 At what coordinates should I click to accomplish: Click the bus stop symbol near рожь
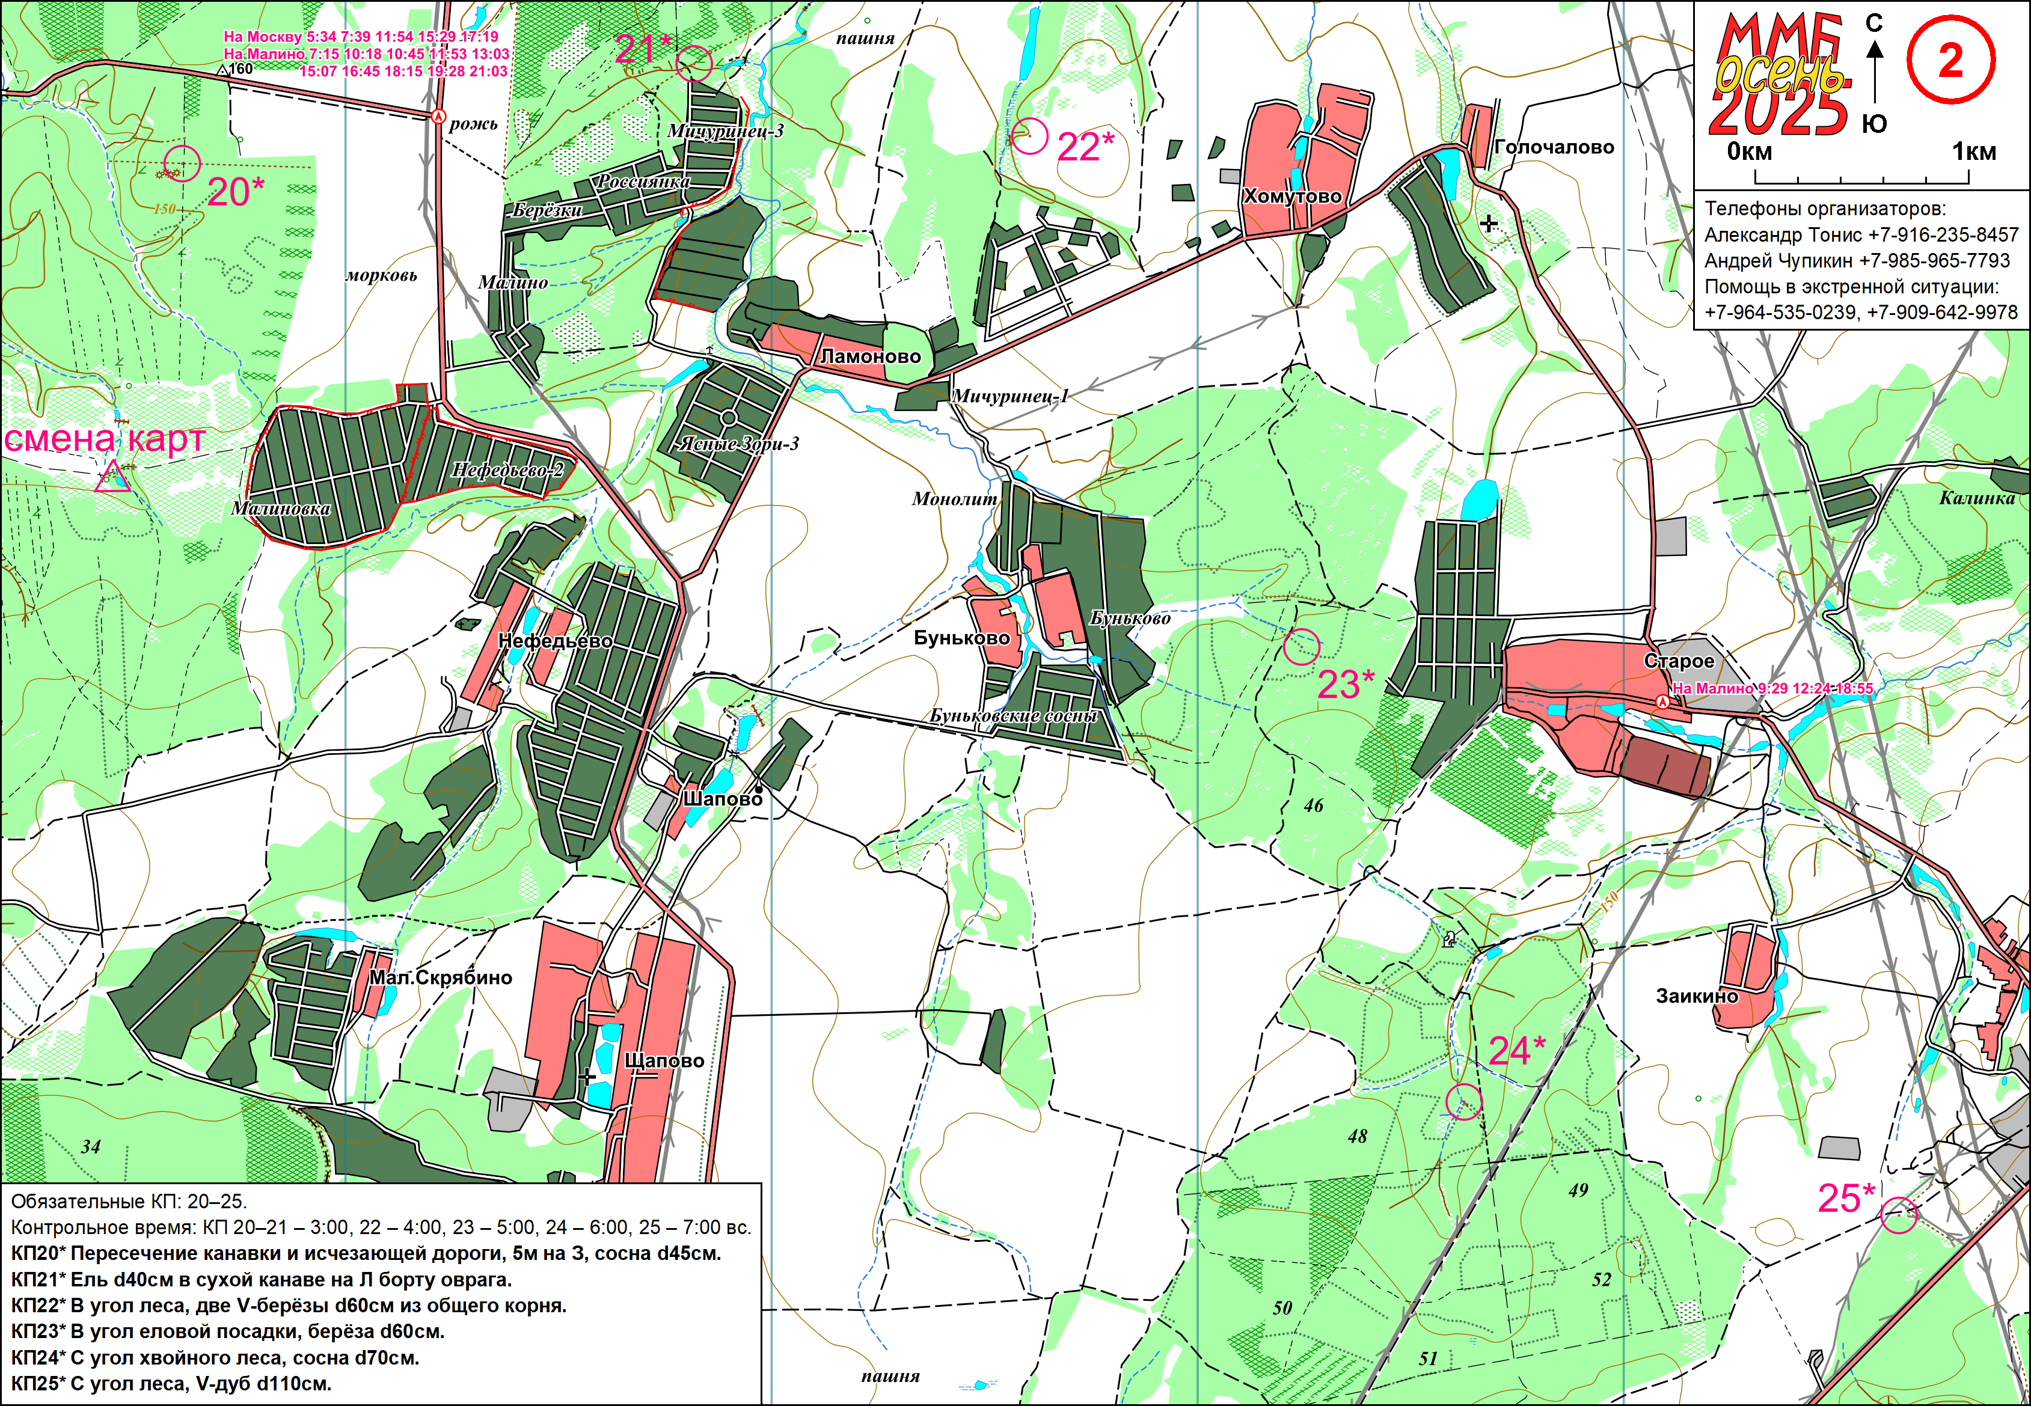pos(438,116)
